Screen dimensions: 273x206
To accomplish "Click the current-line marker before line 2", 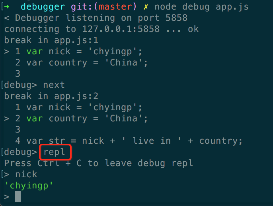I will point(7,119).
